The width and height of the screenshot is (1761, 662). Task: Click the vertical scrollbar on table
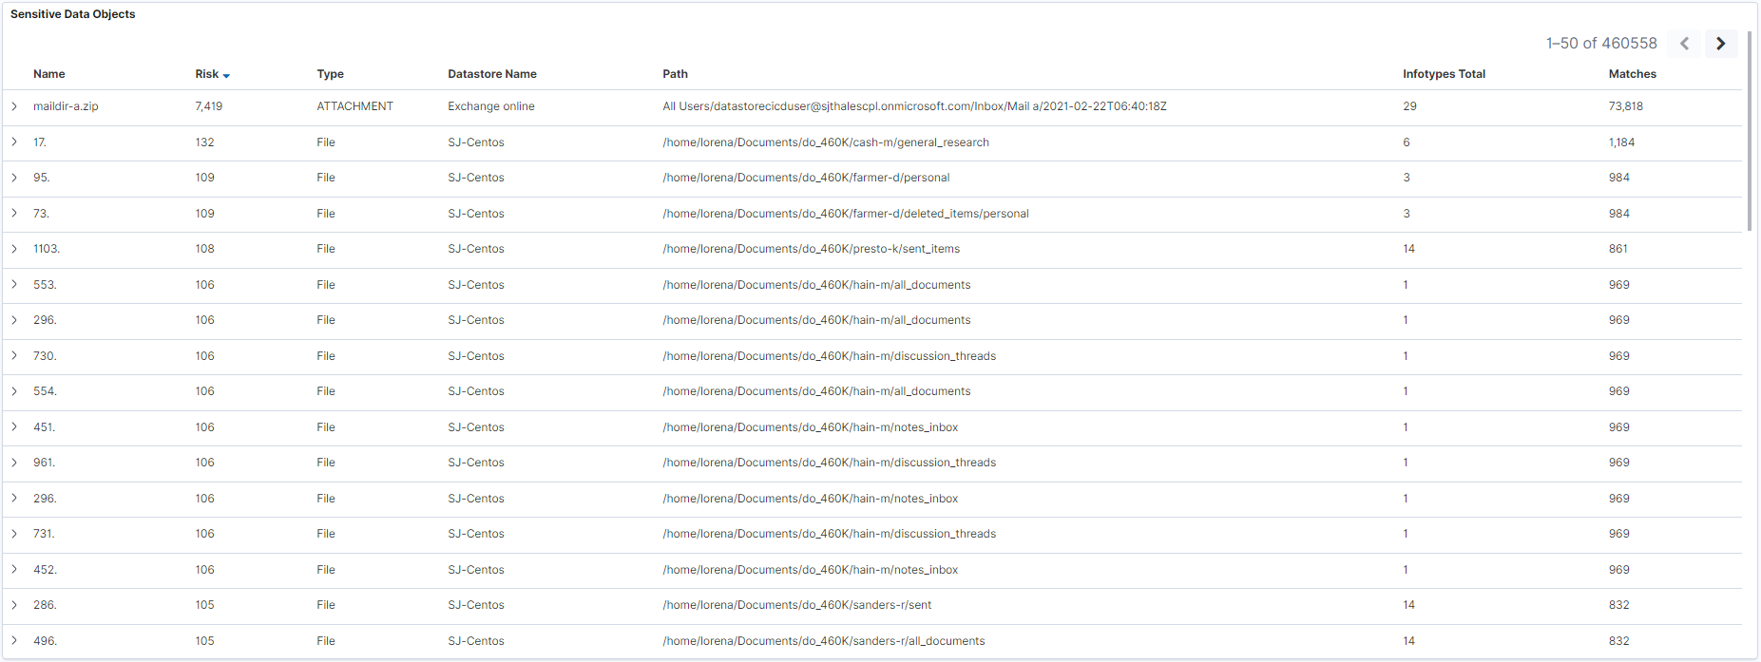(1750, 133)
